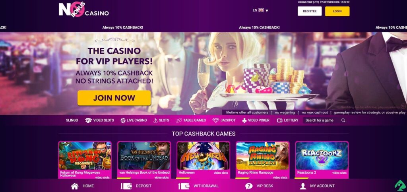The height and width of the screenshot is (192, 407).
Task: Select the Jackpot category
Action: [x=224, y=120]
